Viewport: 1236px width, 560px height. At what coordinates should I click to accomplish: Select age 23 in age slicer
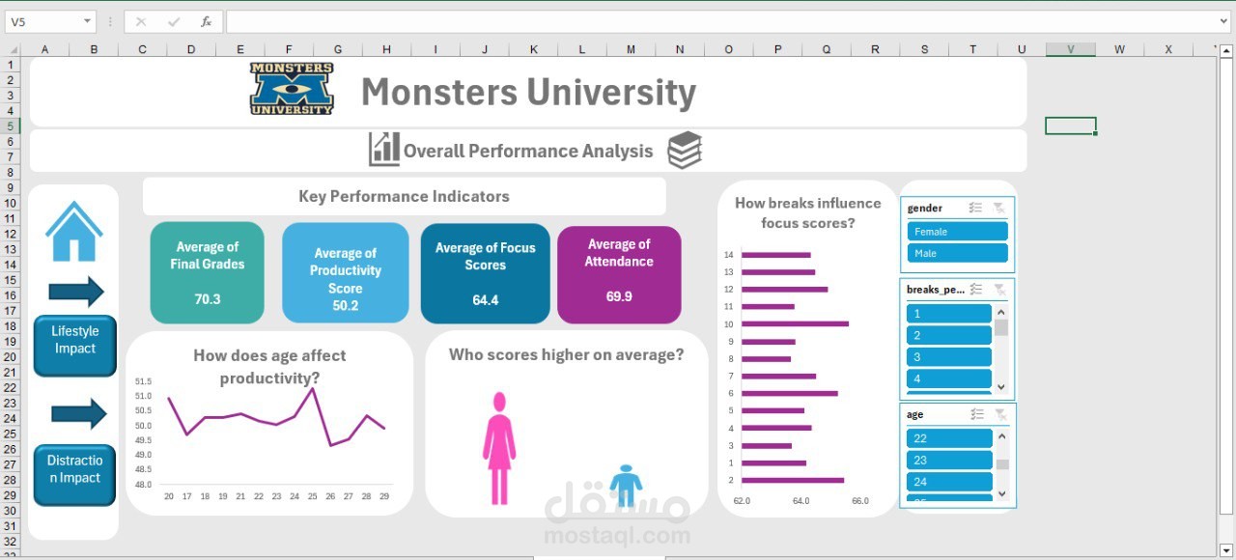point(950,461)
